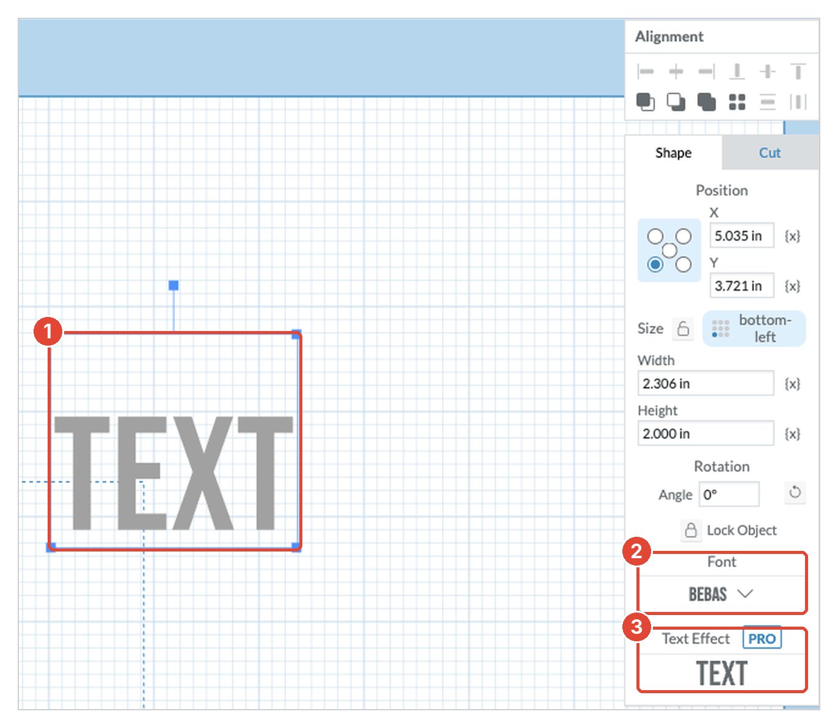Select center position anchor
Image resolution: width=838 pixels, height=728 pixels.
point(669,250)
